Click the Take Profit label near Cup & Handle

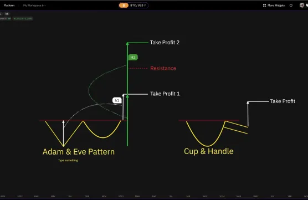tap(283, 101)
